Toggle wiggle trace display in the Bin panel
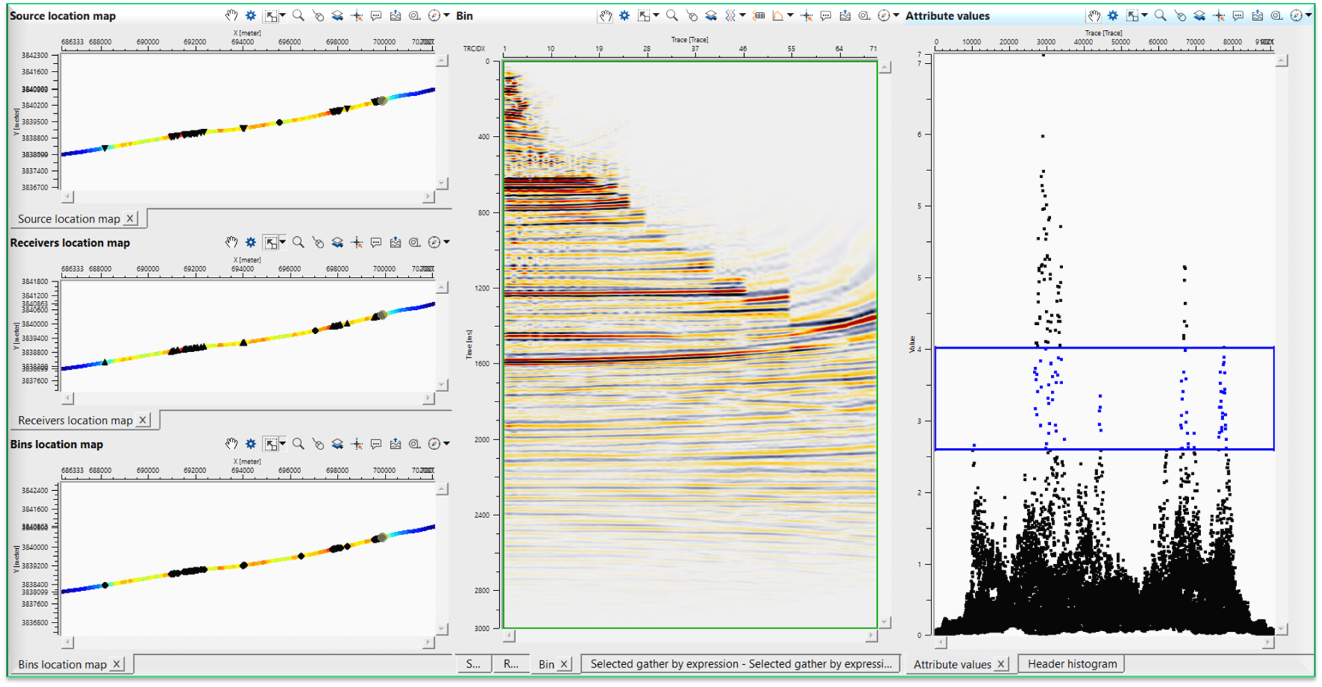This screenshot has height=687, width=1322. (x=730, y=14)
